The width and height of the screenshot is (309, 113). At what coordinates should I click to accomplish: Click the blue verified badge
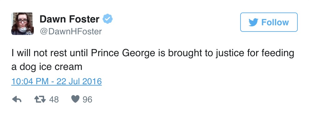pyautogui.click(x=108, y=19)
